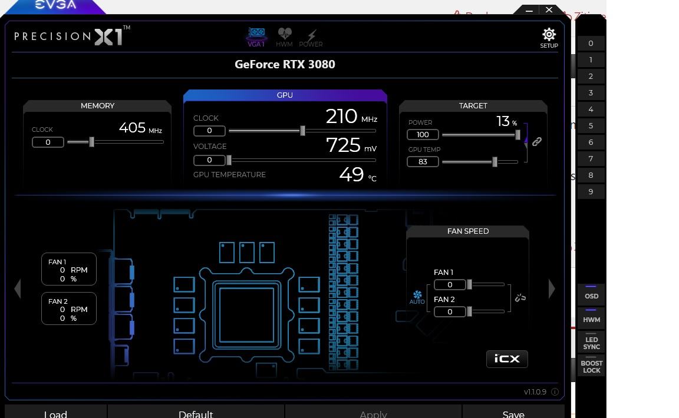Click the Load button
This screenshot has width=679, height=418.
55,412
